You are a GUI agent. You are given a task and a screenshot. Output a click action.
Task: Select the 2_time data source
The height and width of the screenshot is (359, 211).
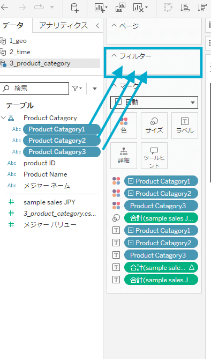click(20, 52)
